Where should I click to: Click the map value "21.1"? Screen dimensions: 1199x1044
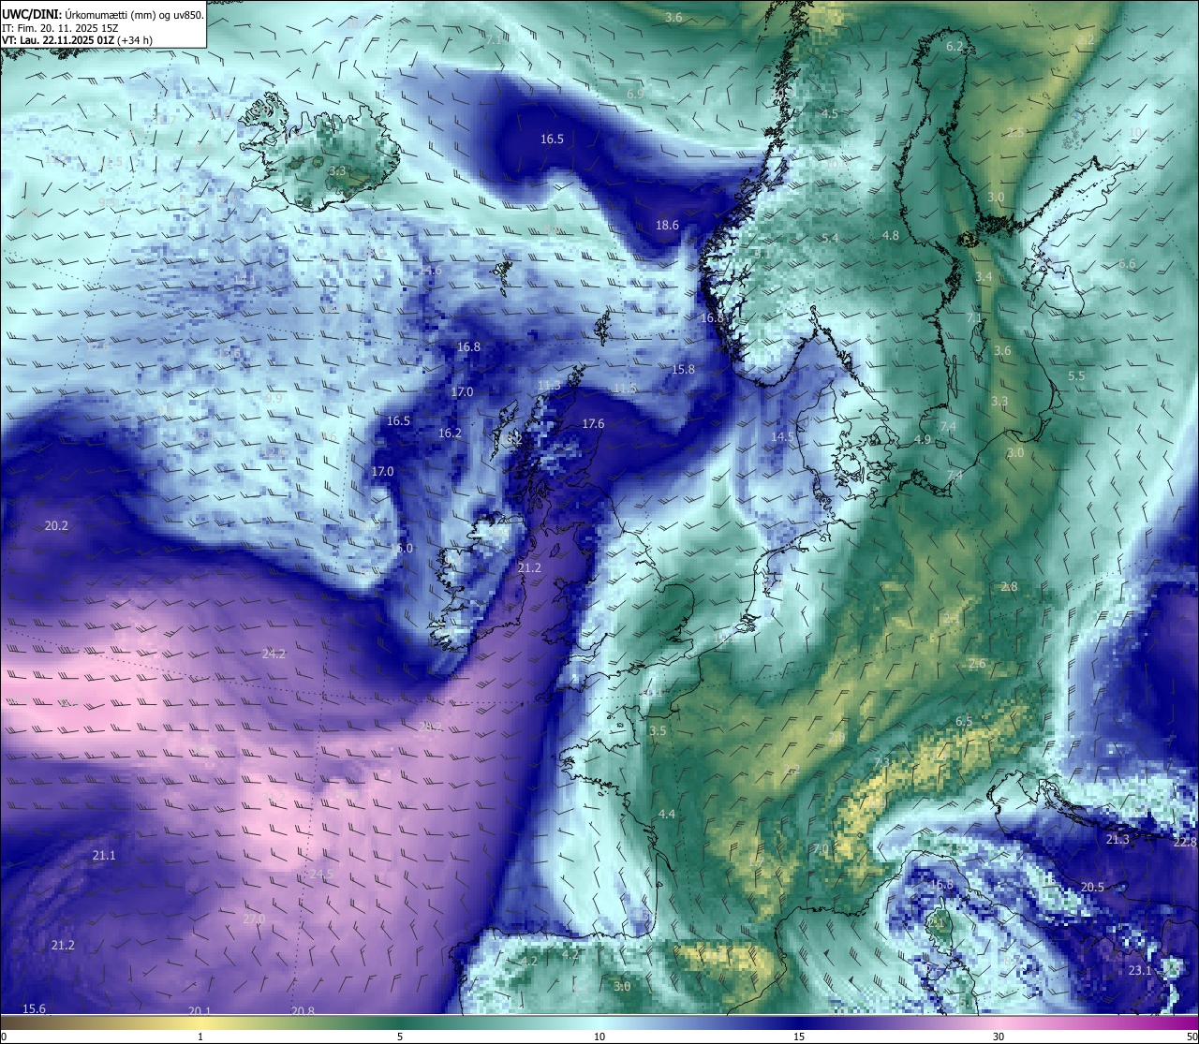point(104,856)
